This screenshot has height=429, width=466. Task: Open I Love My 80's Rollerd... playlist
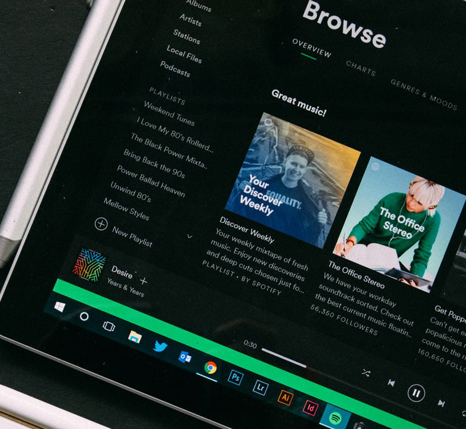click(175, 135)
